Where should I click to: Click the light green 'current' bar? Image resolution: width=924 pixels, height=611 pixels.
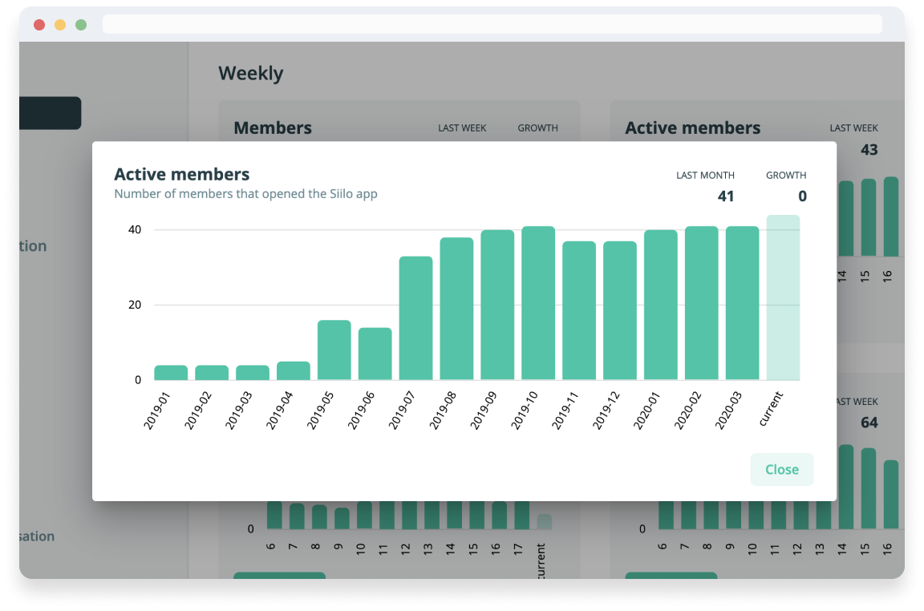click(783, 297)
